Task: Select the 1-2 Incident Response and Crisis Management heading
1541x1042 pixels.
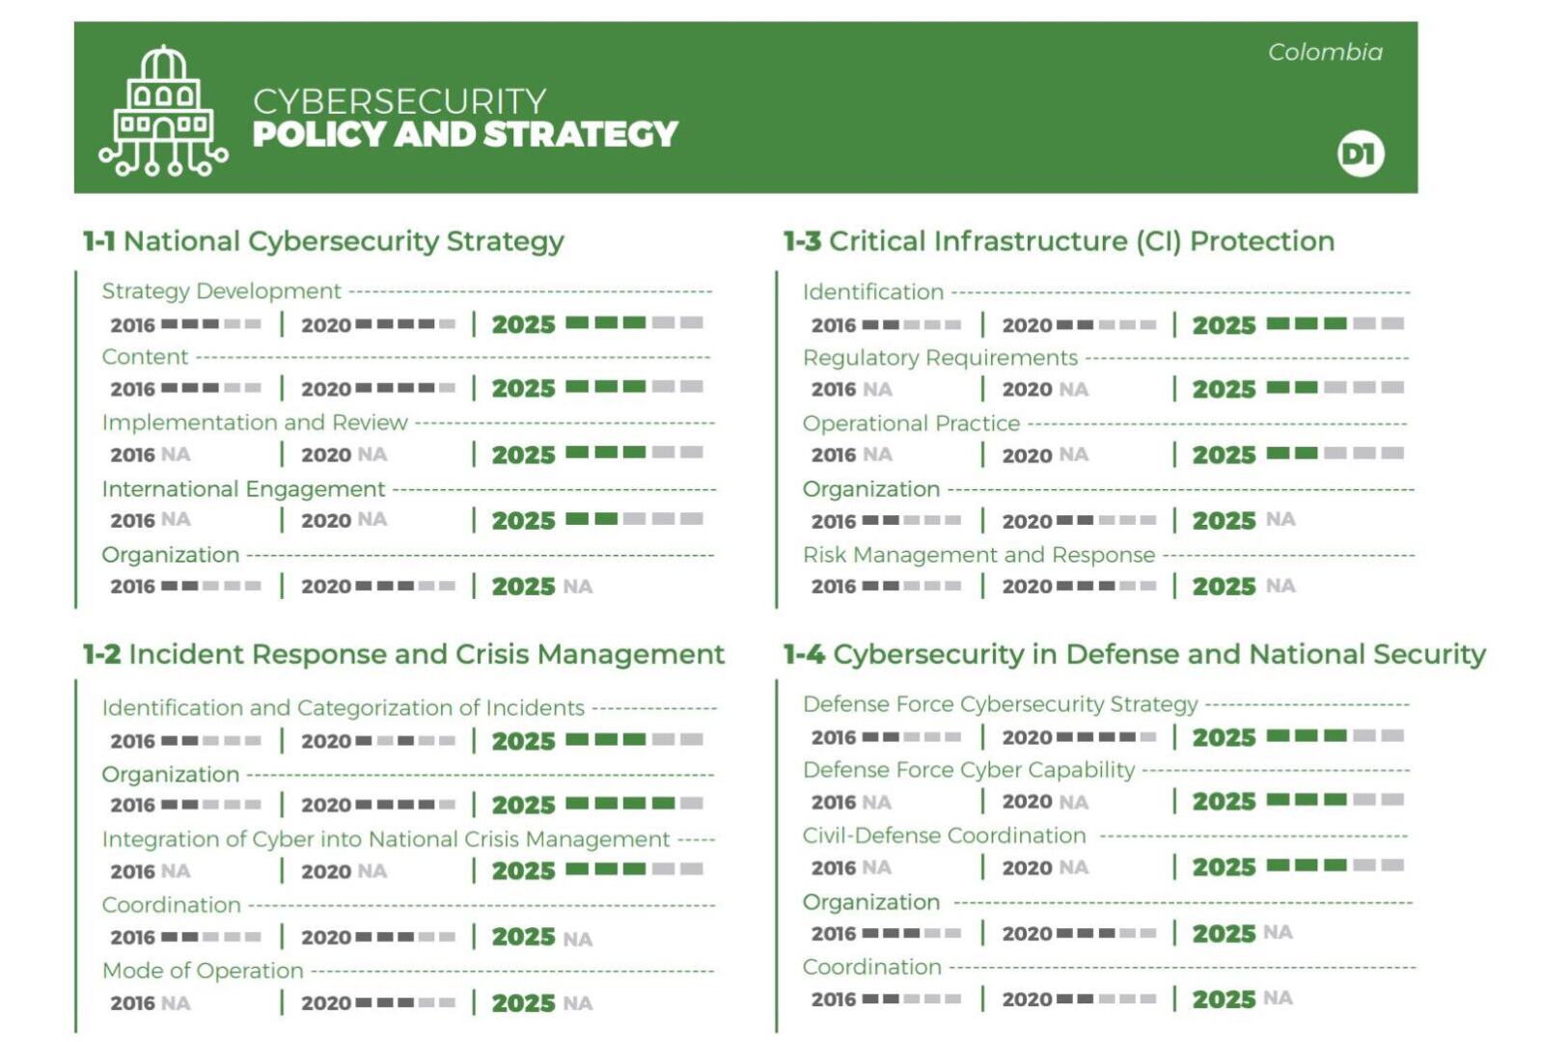Action: click(403, 654)
